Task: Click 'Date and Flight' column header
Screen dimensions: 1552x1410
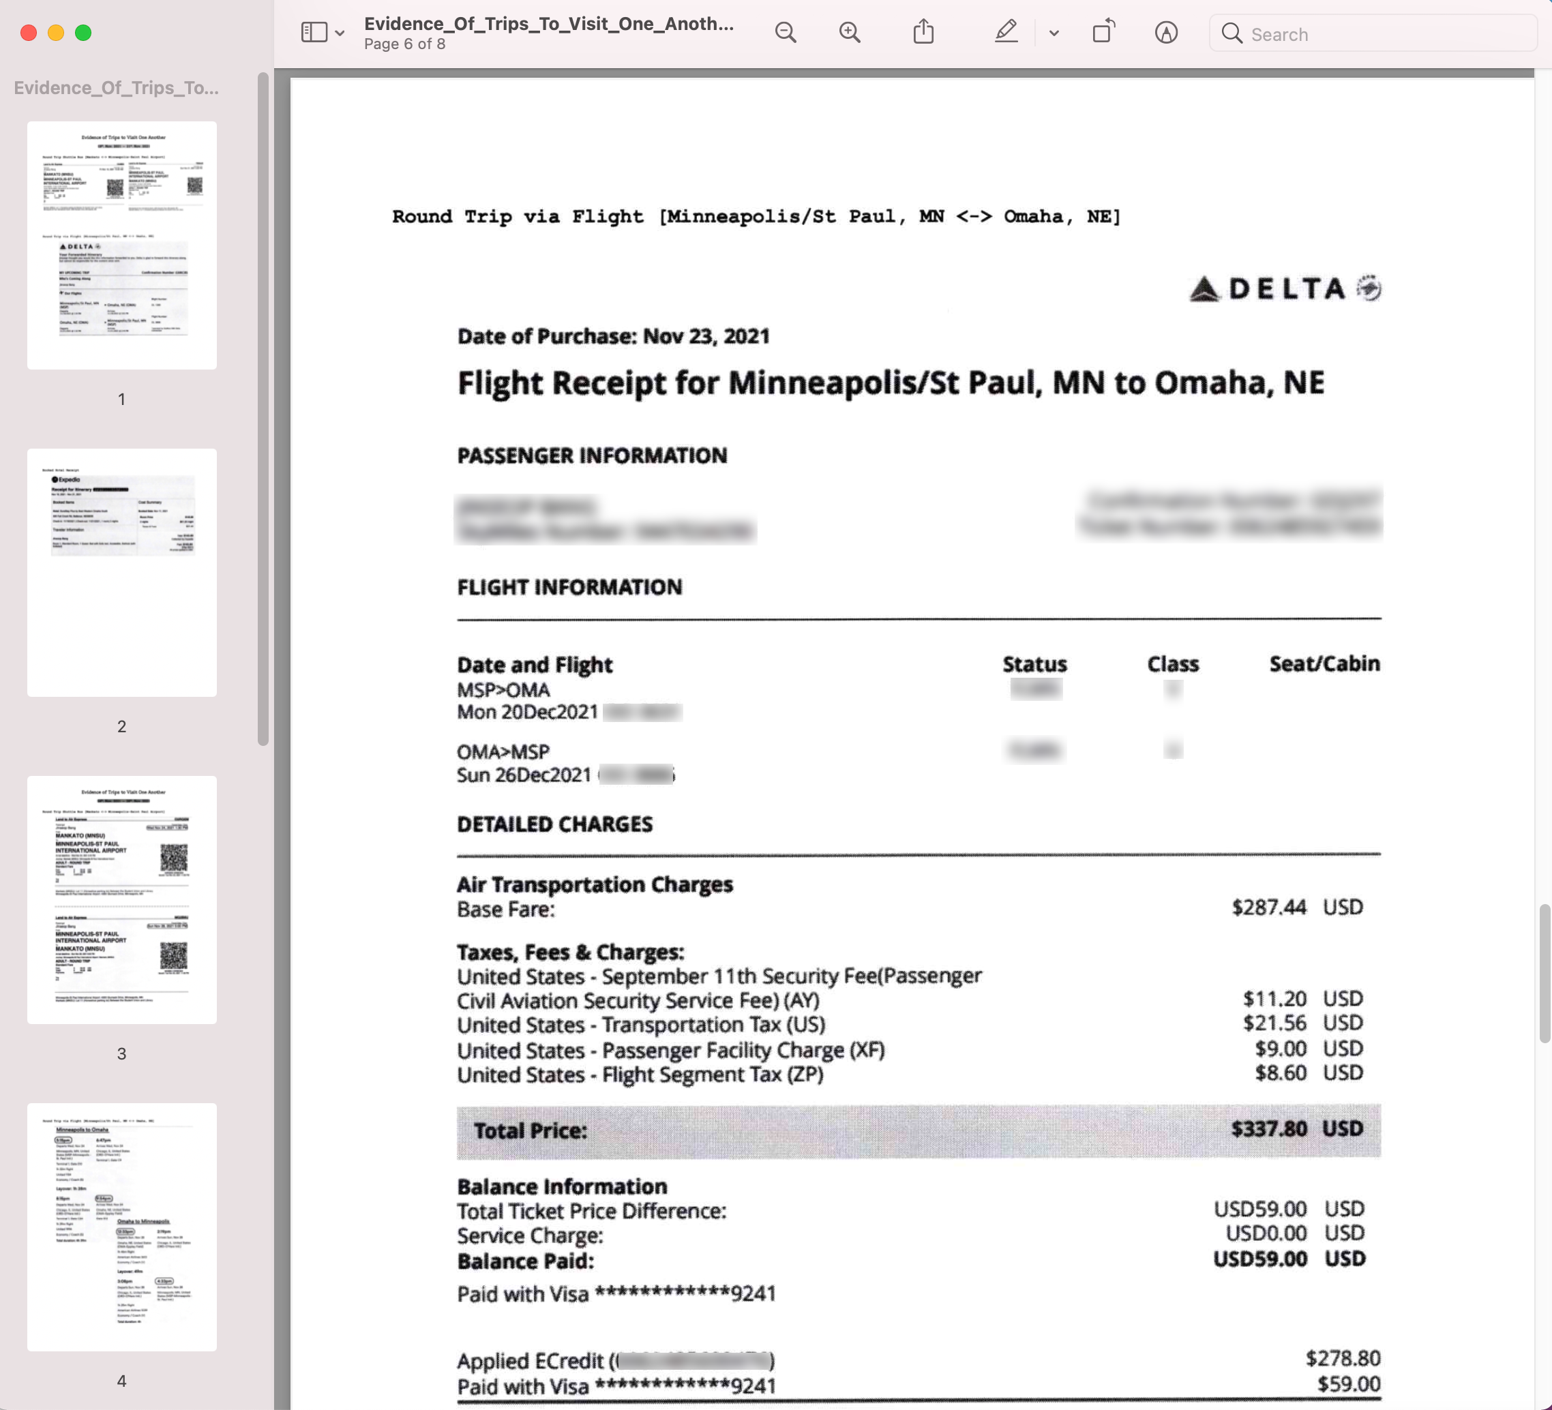Action: click(x=535, y=665)
